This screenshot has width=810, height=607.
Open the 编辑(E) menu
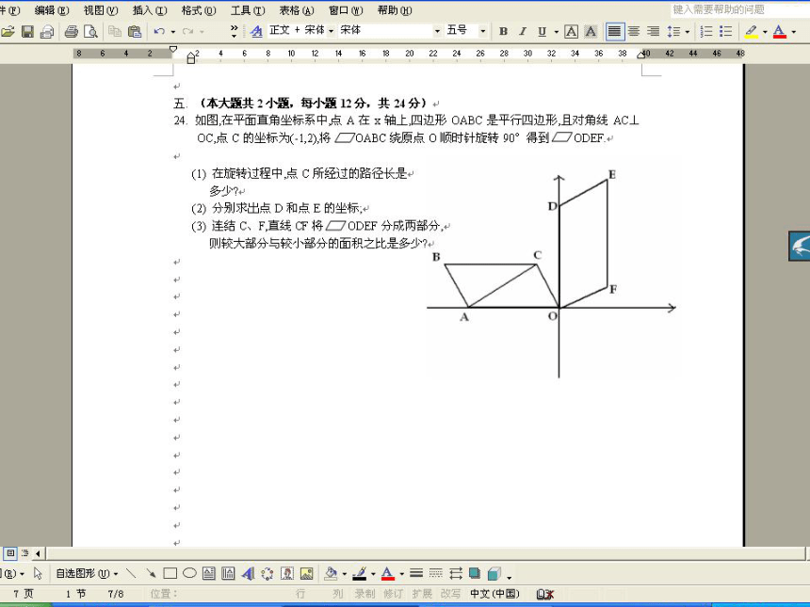(x=52, y=10)
